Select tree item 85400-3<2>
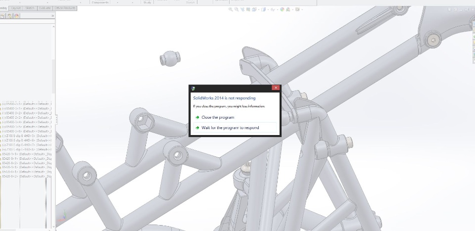This screenshot has width=475, height=231. (x=27, y=113)
